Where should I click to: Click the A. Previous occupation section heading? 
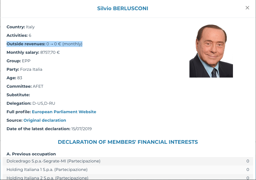[31, 154]
